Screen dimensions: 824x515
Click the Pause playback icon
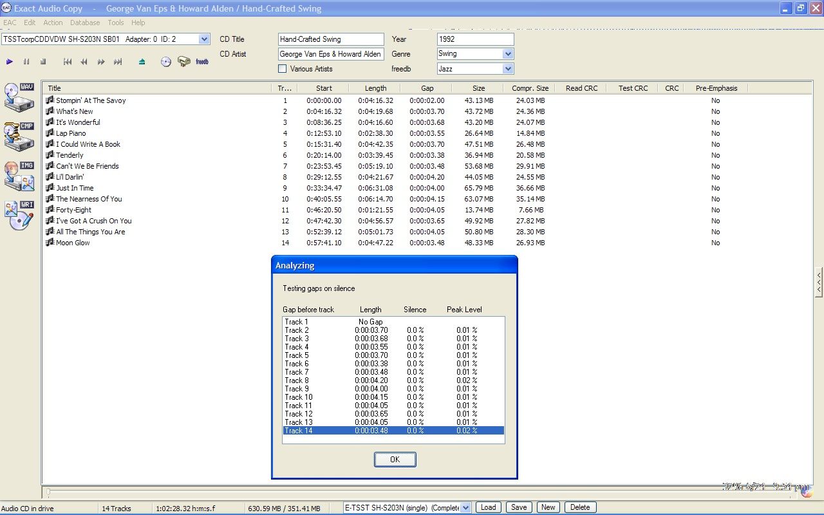(26, 62)
